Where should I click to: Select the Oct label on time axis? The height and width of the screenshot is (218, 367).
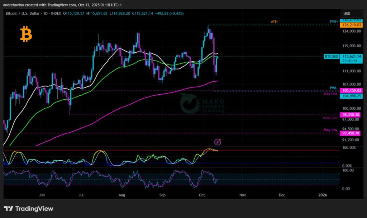(x=202, y=195)
